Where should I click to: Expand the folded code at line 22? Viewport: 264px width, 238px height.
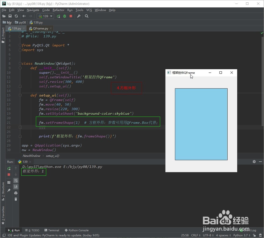pyautogui.click(x=20, y=127)
